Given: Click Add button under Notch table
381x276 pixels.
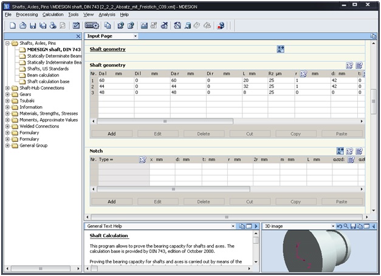Looking at the screenshot, I should point(111,201).
